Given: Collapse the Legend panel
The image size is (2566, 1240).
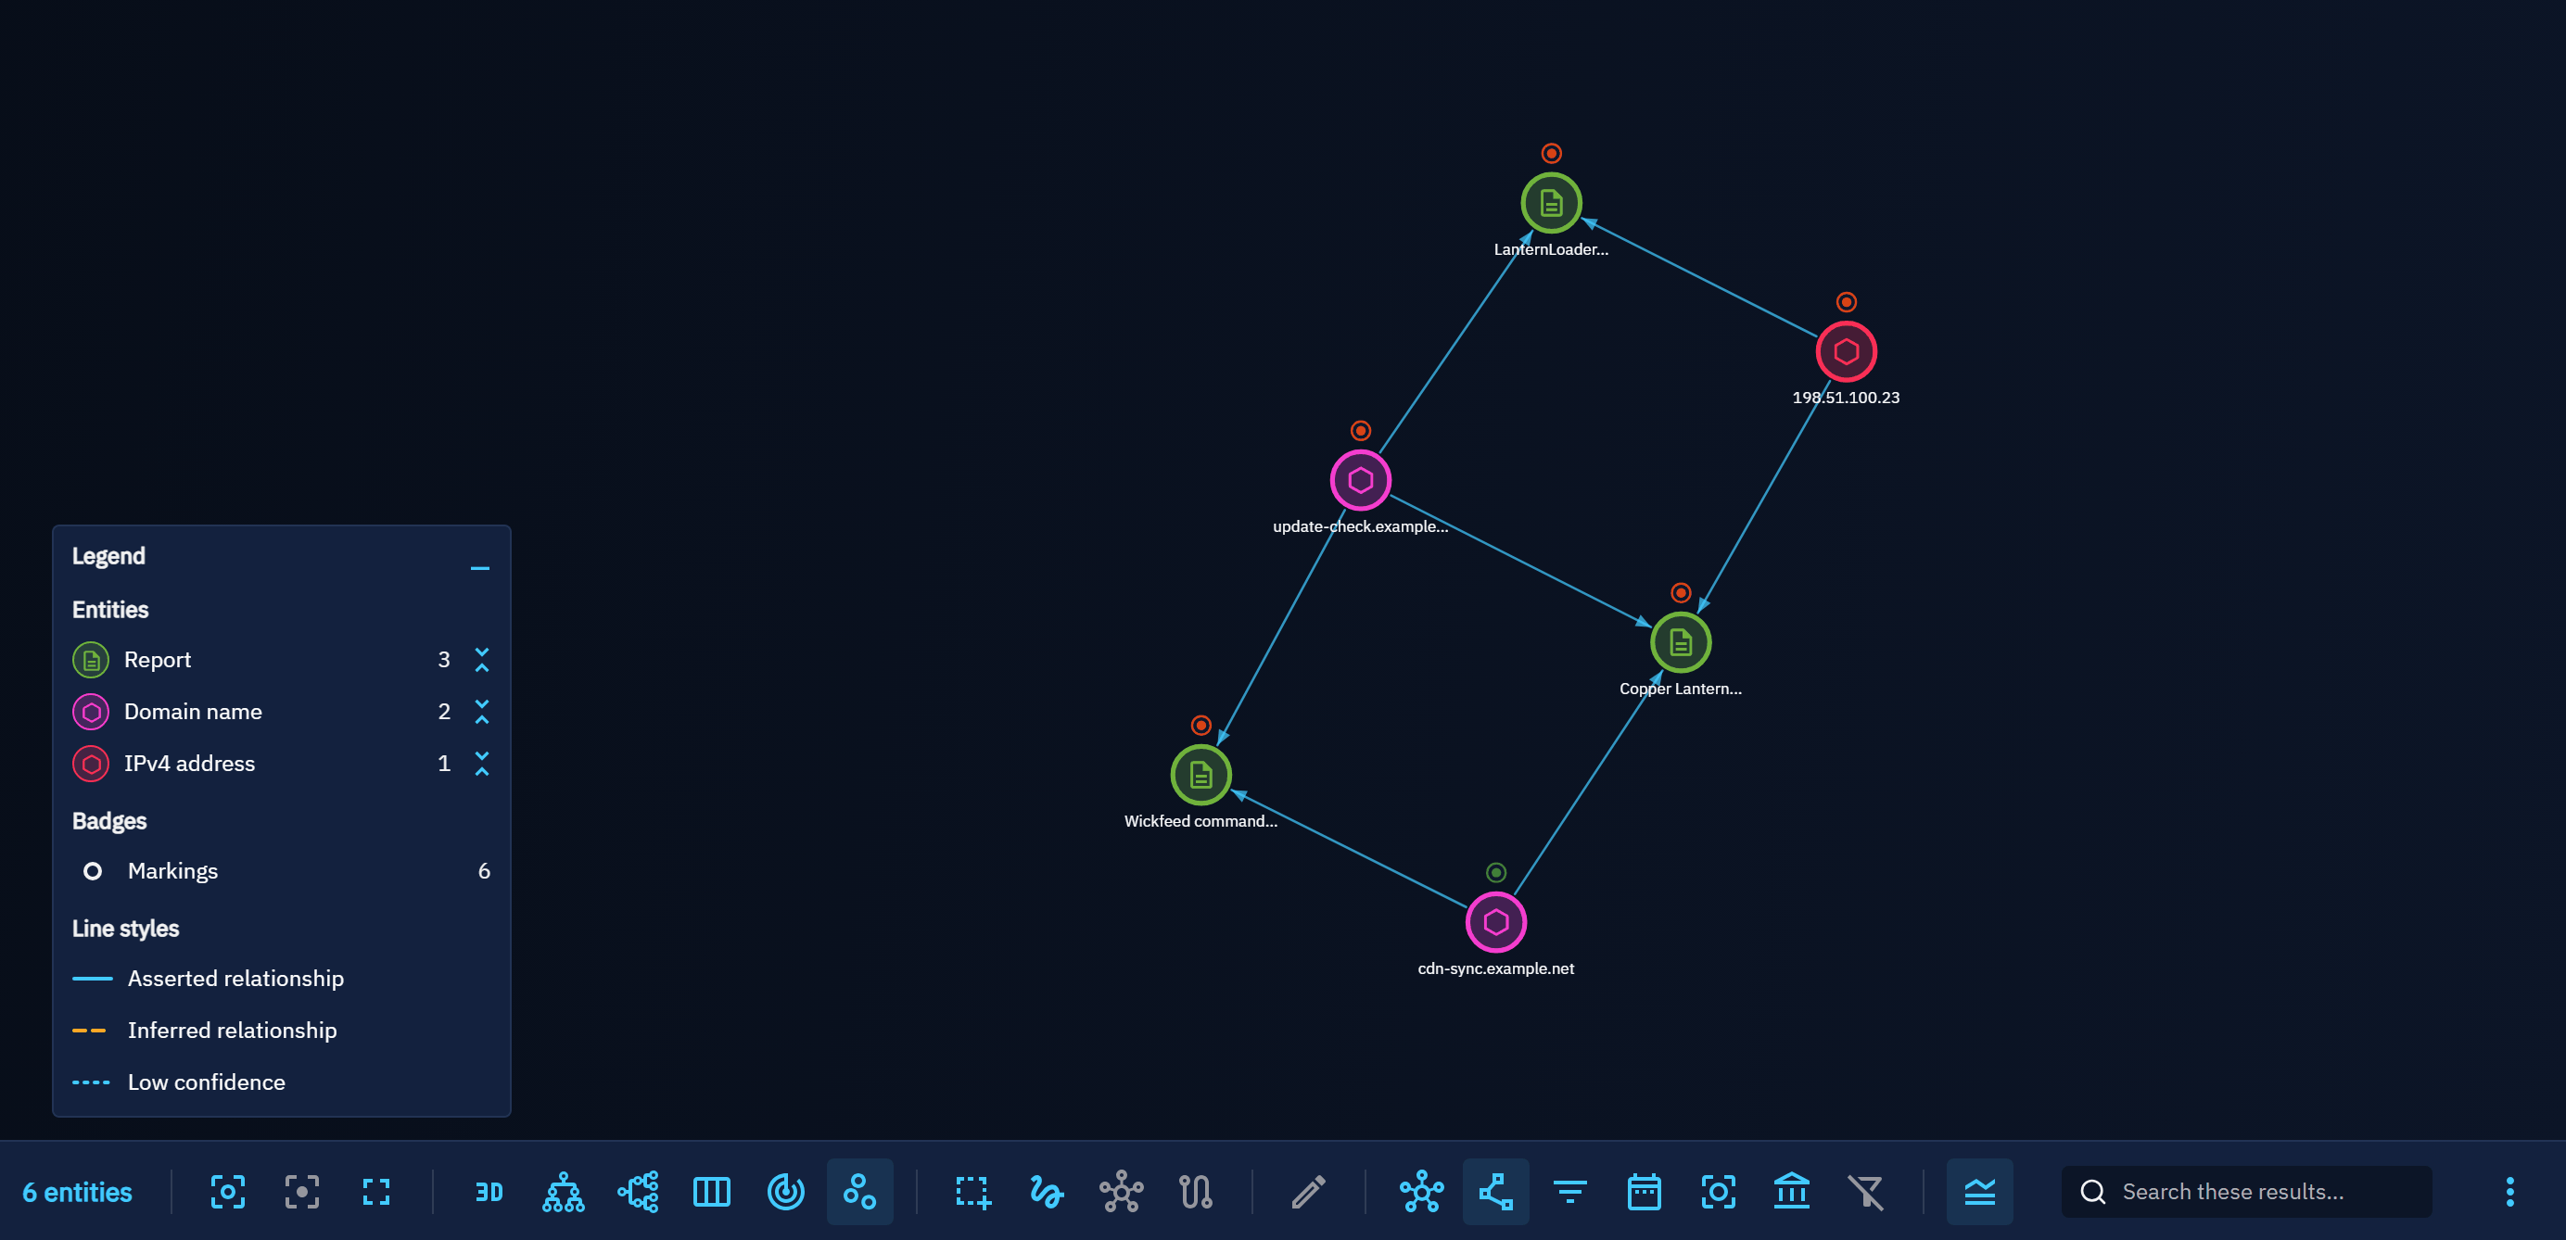Looking at the screenshot, I should pos(480,568).
